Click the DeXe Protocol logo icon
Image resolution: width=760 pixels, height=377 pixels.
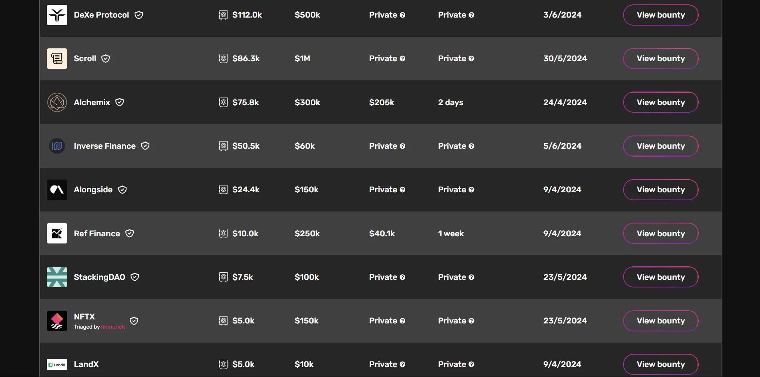click(57, 15)
